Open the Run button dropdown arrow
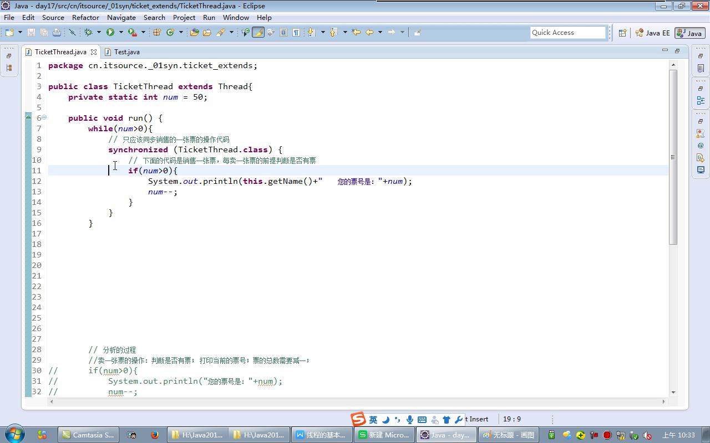710x443 pixels. (121, 33)
